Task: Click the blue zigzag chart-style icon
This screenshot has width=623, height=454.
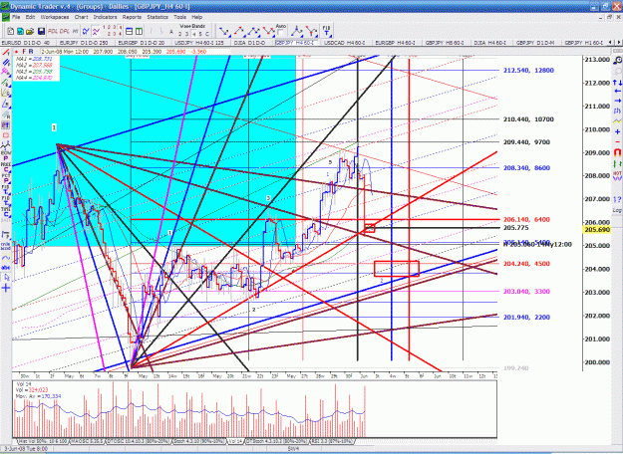Action: point(86,31)
